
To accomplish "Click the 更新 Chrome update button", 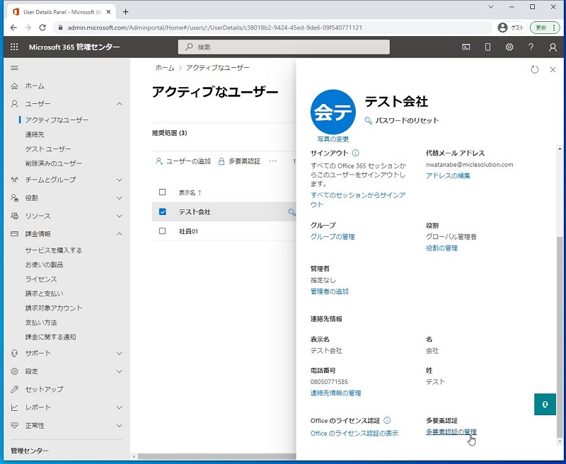I will [545, 28].
